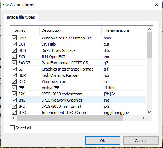The width and height of the screenshot is (163, 148).
Task: Toggle the HDR High Dynamic Range checkbox
Action: [x=14, y=75]
